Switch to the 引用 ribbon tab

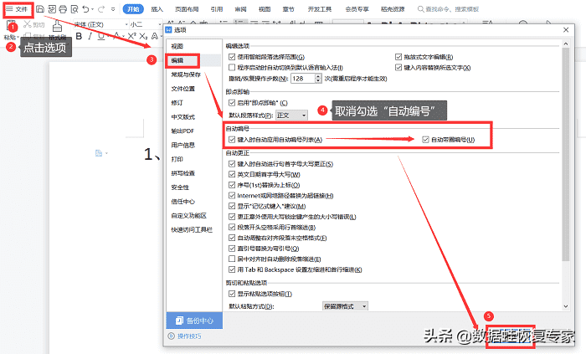pyautogui.click(x=216, y=9)
